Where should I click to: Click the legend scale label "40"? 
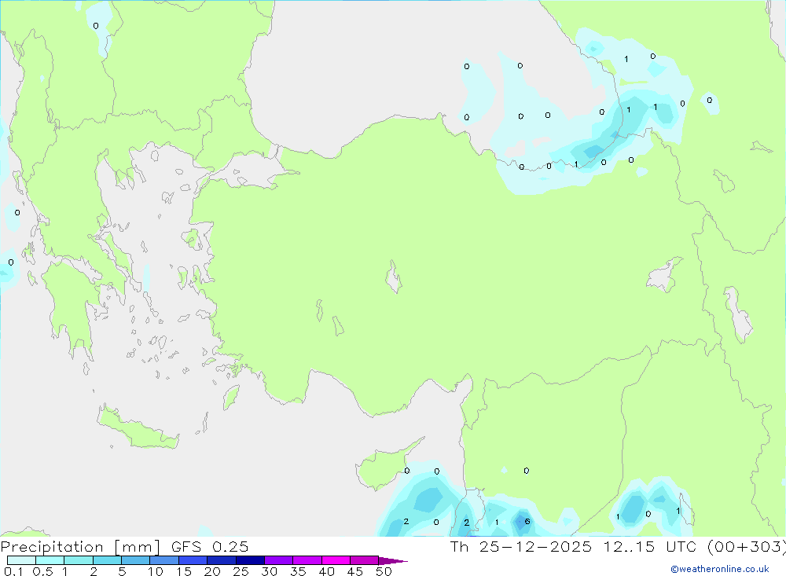(x=327, y=571)
